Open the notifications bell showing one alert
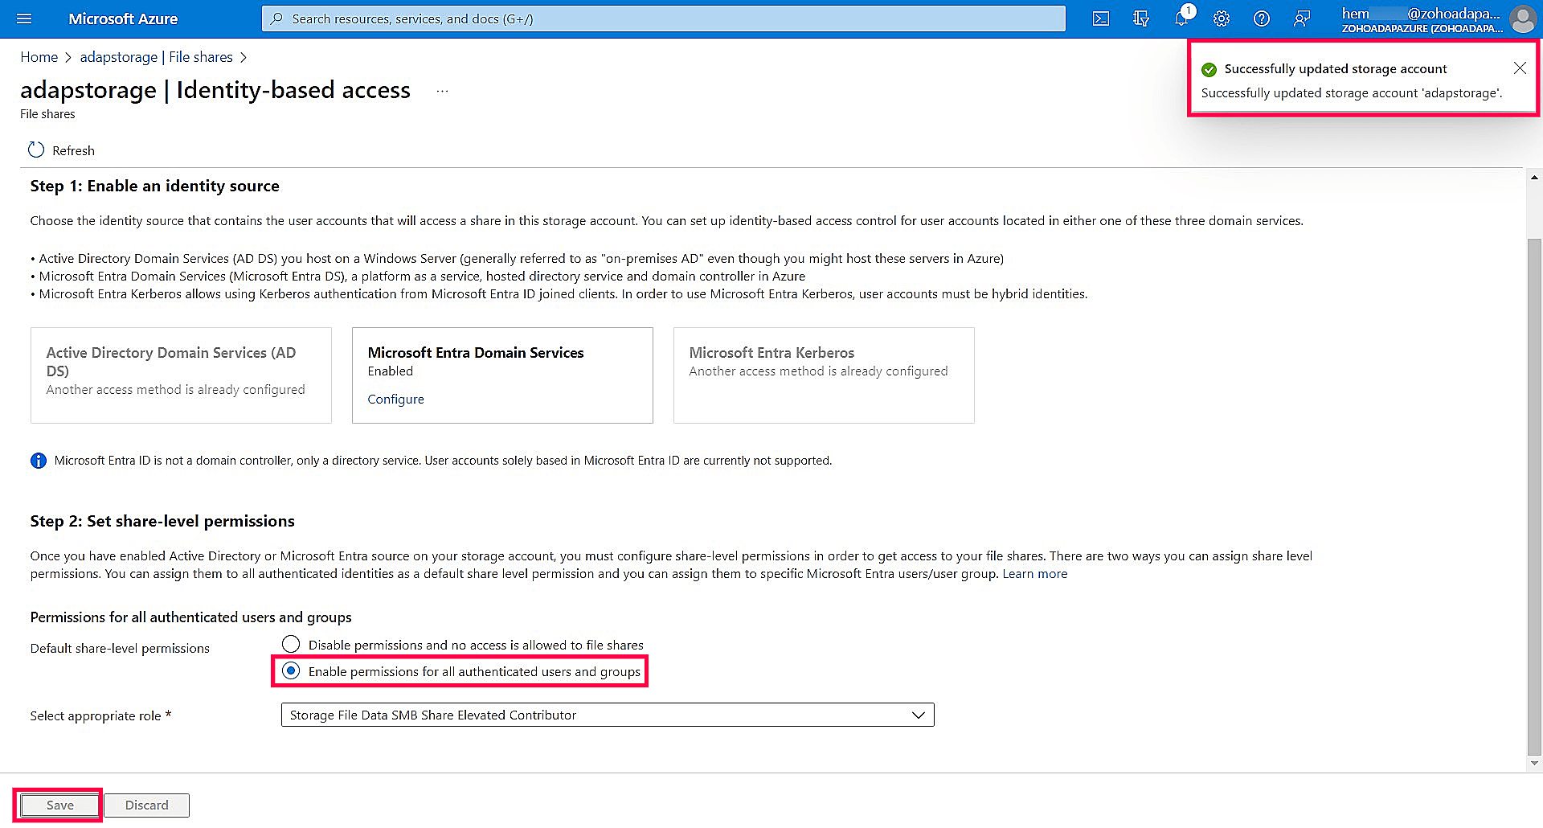This screenshot has width=1543, height=828. pyautogui.click(x=1181, y=19)
